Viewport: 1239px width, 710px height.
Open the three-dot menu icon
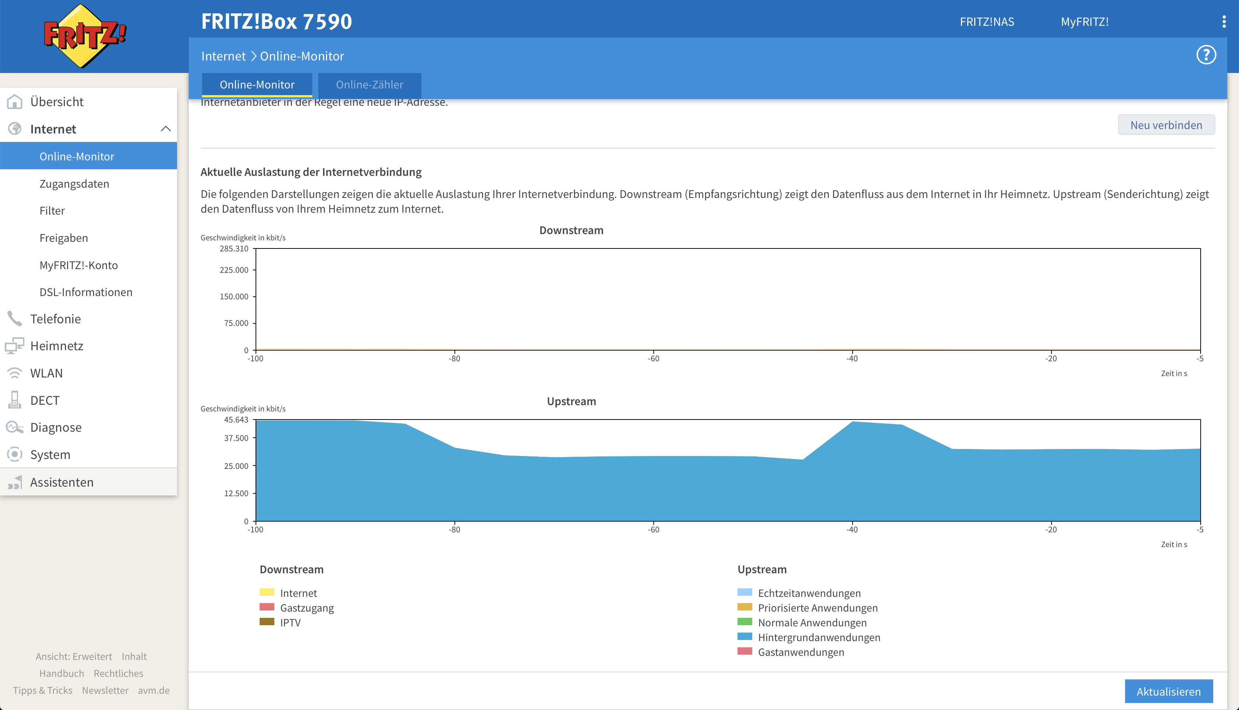1224,22
